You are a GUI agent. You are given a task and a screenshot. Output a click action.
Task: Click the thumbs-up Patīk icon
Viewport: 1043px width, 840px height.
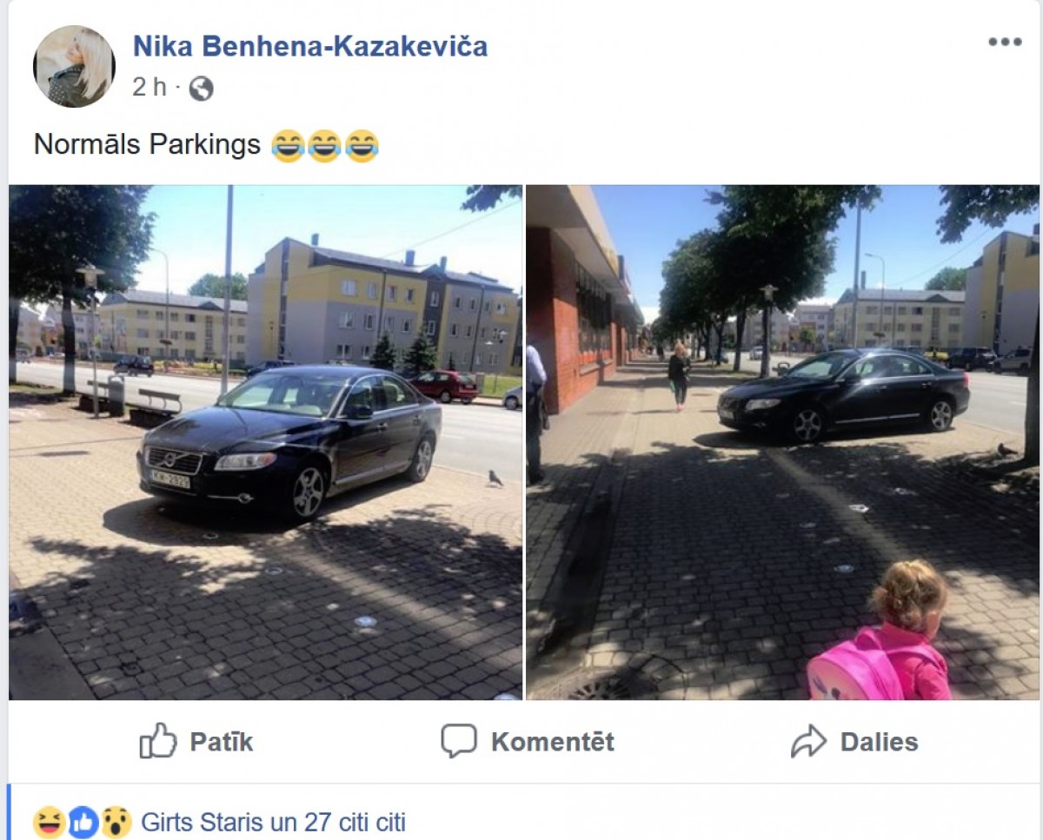coord(158,741)
